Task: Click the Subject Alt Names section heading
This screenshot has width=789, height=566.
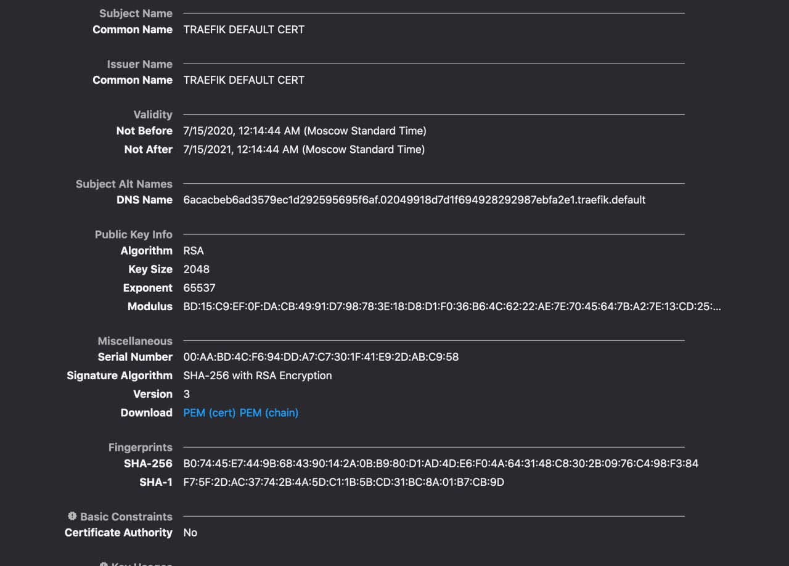Action: pos(124,184)
